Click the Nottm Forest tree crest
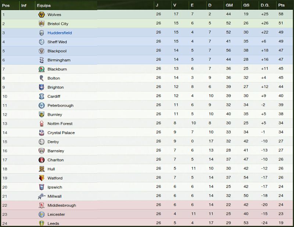This screenshot has height=227, width=294. tap(40, 123)
